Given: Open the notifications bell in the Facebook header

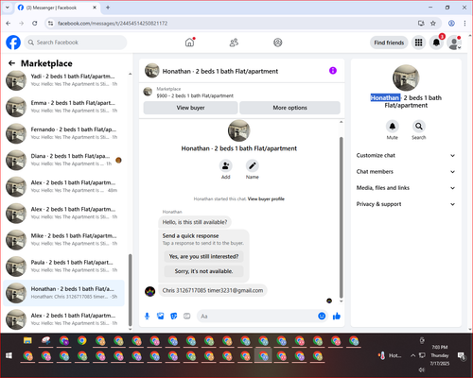Looking at the screenshot, I should 436,43.
